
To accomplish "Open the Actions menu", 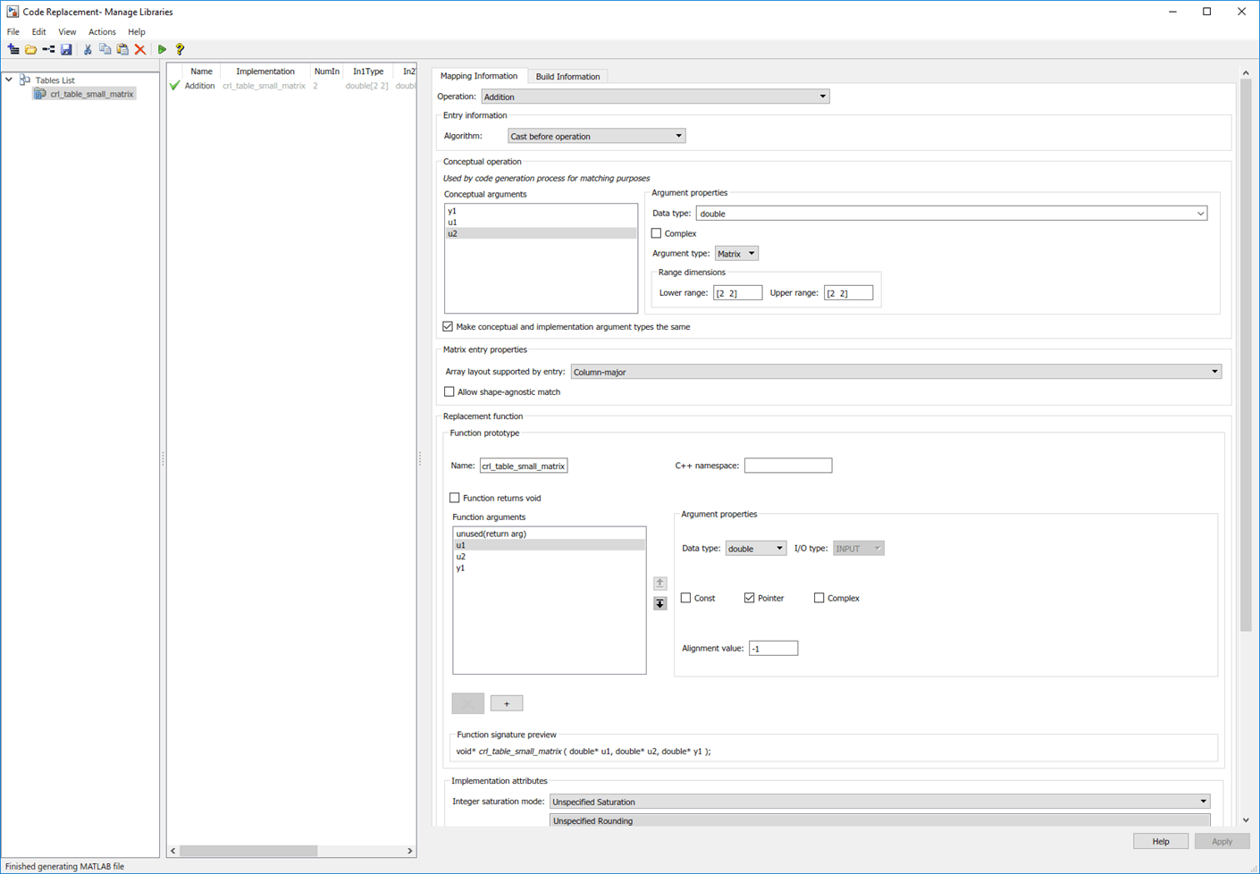I will [x=102, y=31].
